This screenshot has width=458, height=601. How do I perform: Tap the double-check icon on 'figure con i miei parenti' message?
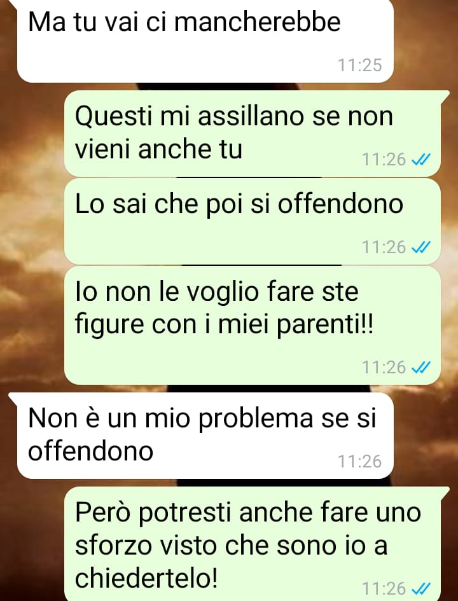click(x=421, y=368)
